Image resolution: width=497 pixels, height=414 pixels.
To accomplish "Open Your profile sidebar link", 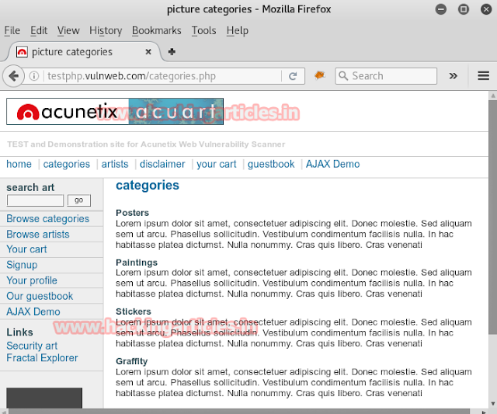I will pyautogui.click(x=32, y=280).
